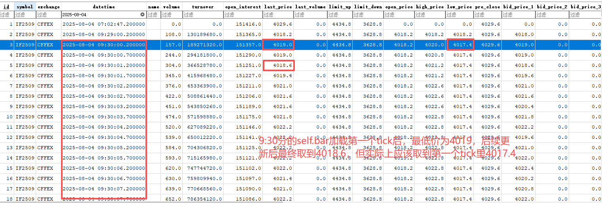
Task: Focus the volume column filter field
Action: [x=171, y=15]
